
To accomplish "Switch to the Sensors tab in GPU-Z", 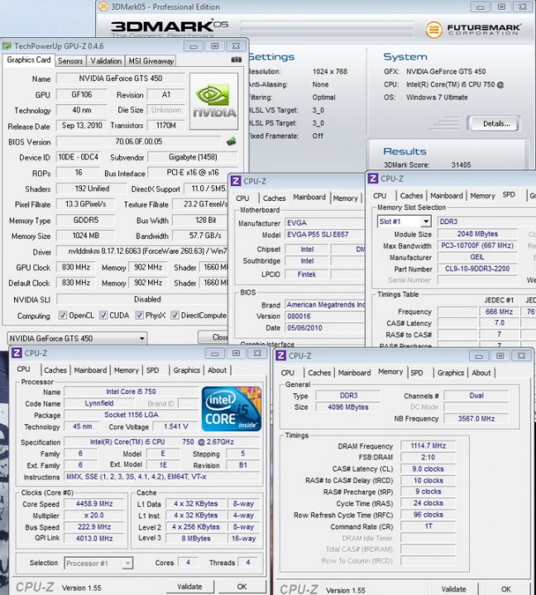I will (70, 60).
